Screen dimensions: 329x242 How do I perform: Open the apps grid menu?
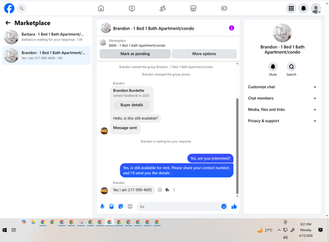point(291,9)
